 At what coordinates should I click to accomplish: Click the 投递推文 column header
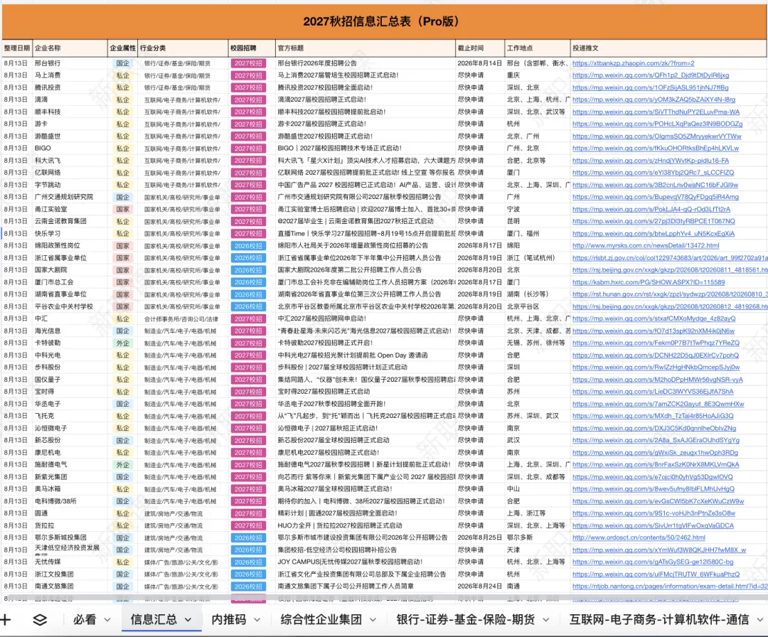pos(668,48)
